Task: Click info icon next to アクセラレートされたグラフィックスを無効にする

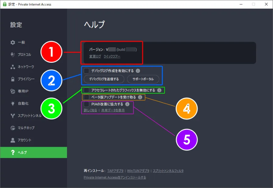Action: coord(159,90)
